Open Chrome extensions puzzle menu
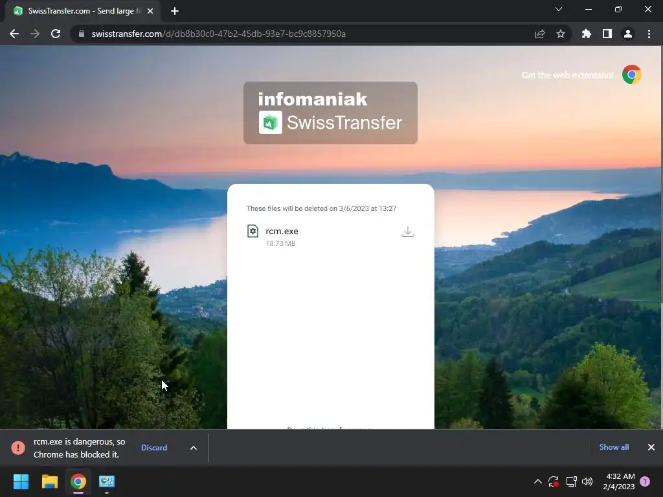The image size is (663, 497). point(587,34)
